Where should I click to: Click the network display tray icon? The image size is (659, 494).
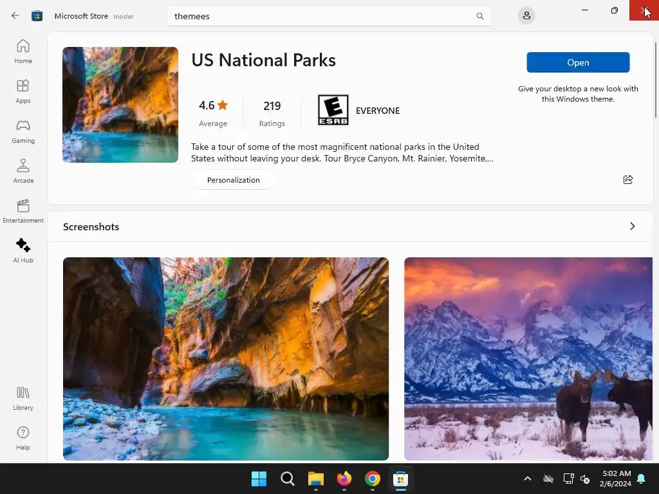point(568,479)
